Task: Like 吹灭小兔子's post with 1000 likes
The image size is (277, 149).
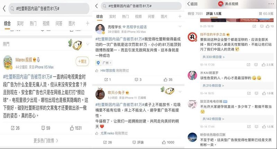Action: (x=168, y=142)
